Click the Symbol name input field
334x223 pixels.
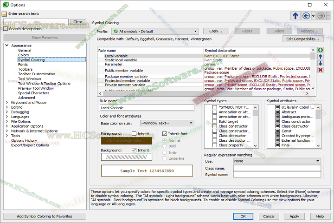point(277,175)
